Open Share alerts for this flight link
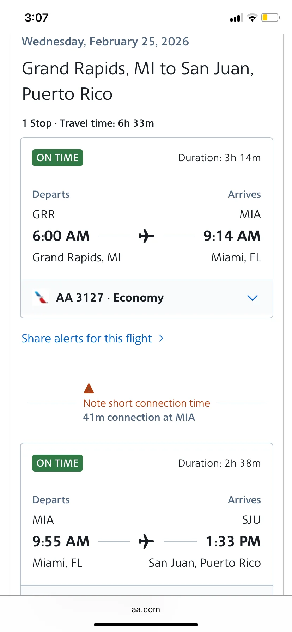The height and width of the screenshot is (632, 292). tap(87, 339)
